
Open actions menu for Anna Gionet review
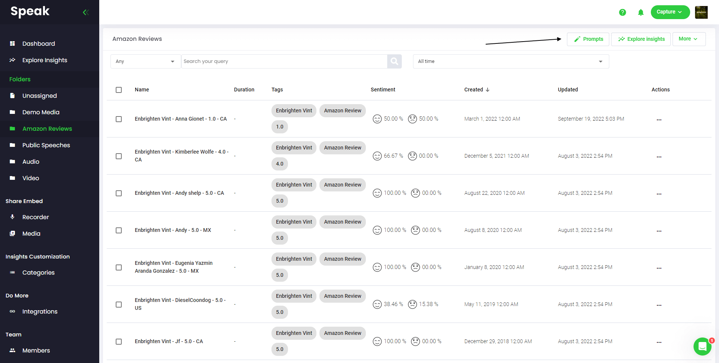659,120
